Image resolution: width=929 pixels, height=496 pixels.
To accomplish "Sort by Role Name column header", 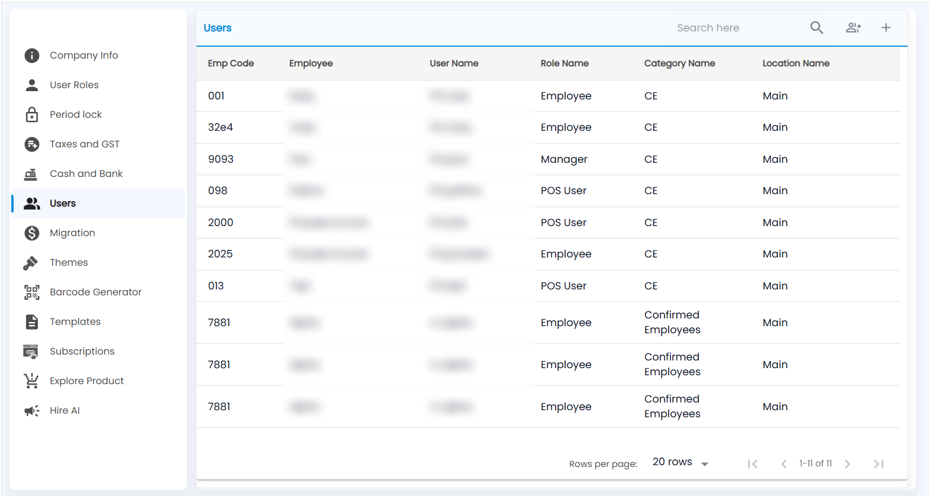I will pos(565,63).
